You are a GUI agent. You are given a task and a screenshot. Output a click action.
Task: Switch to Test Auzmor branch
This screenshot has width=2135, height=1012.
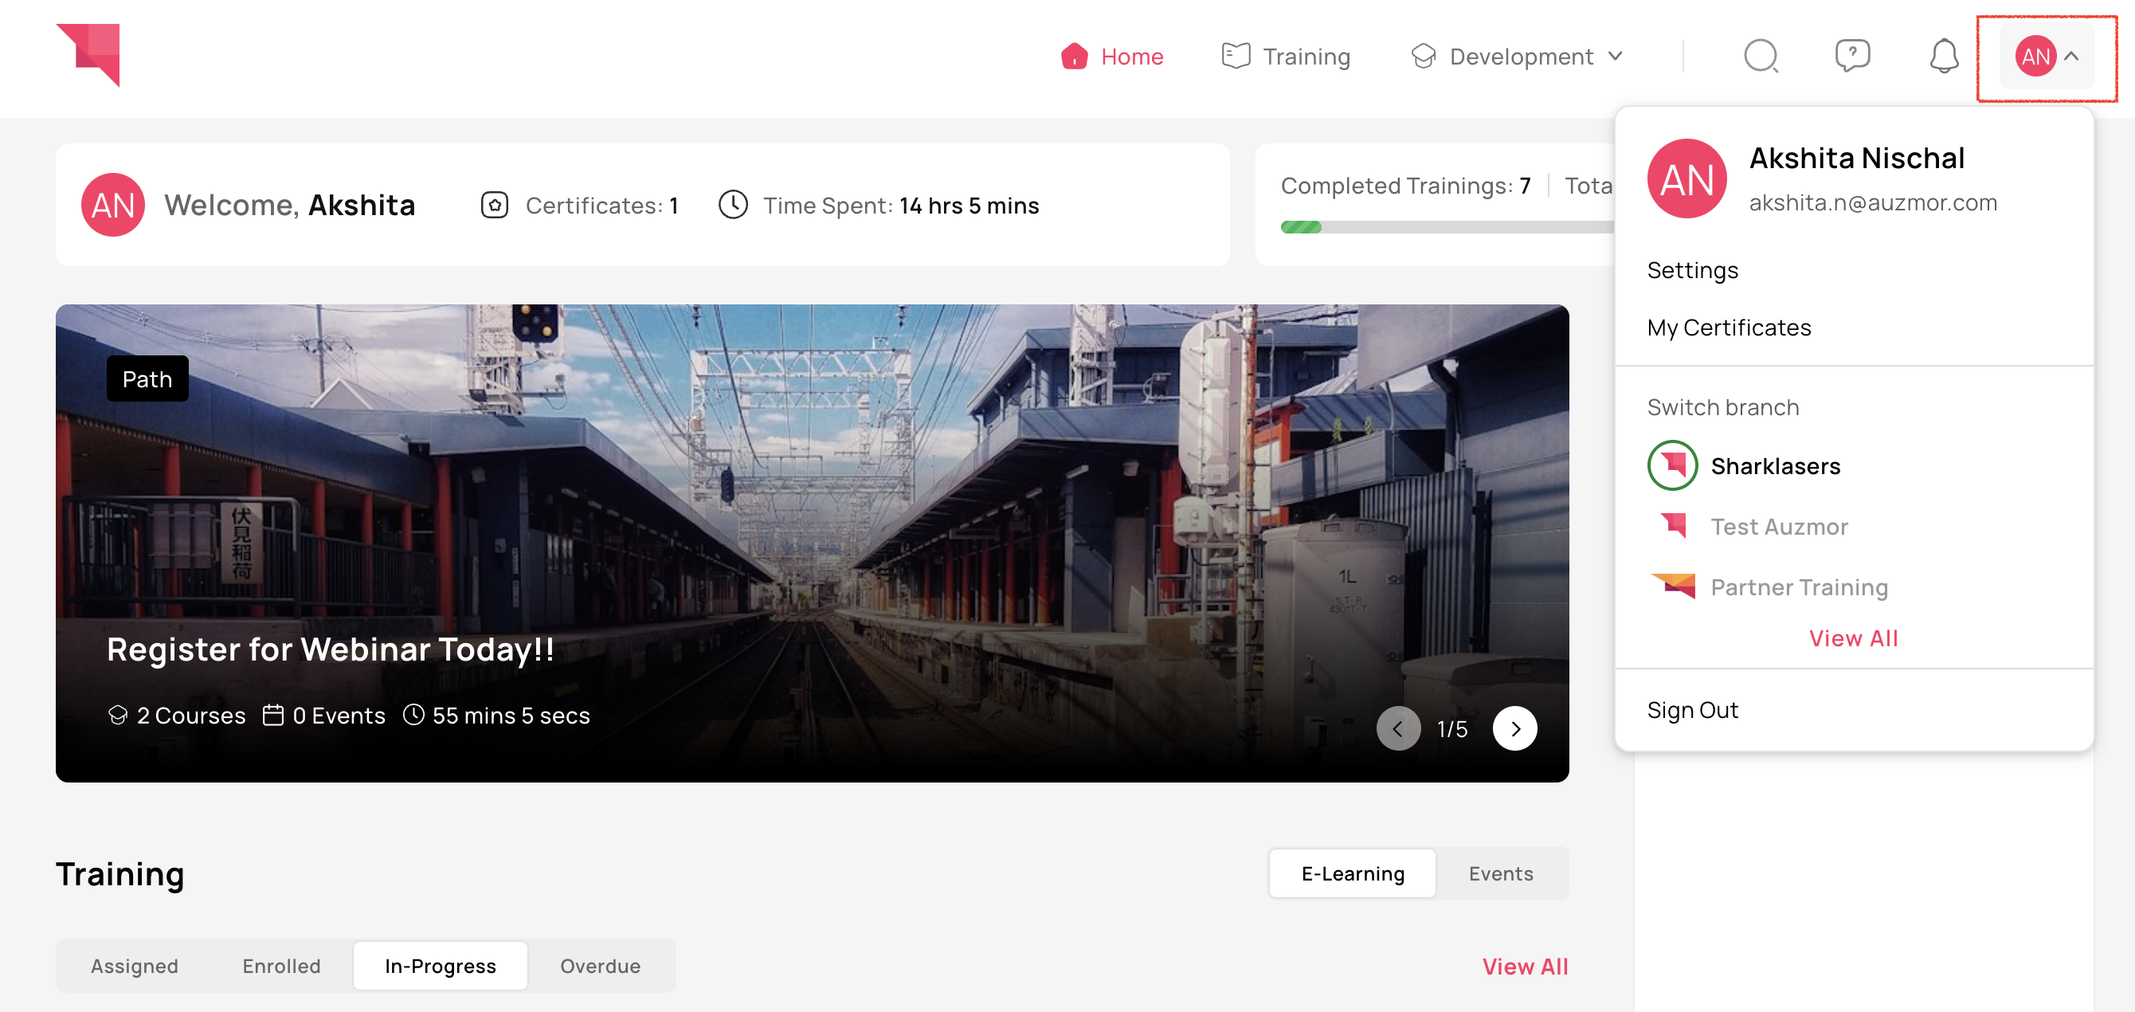tap(1779, 526)
